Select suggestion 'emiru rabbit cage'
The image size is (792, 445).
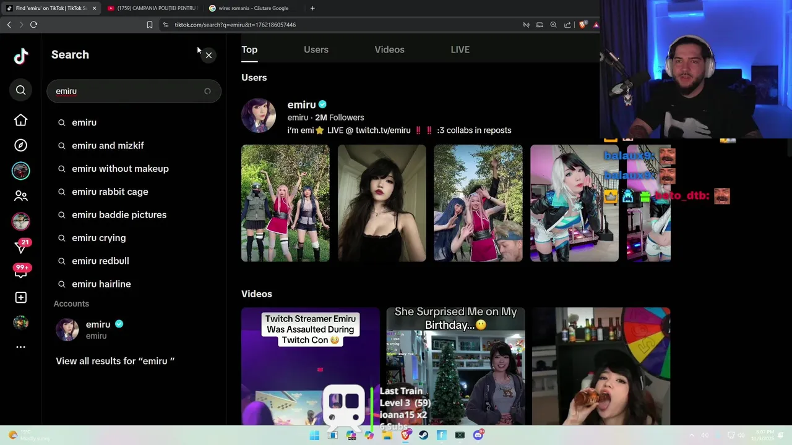pos(110,192)
